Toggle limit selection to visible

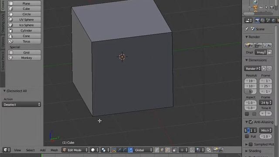pyautogui.click(x=174, y=150)
